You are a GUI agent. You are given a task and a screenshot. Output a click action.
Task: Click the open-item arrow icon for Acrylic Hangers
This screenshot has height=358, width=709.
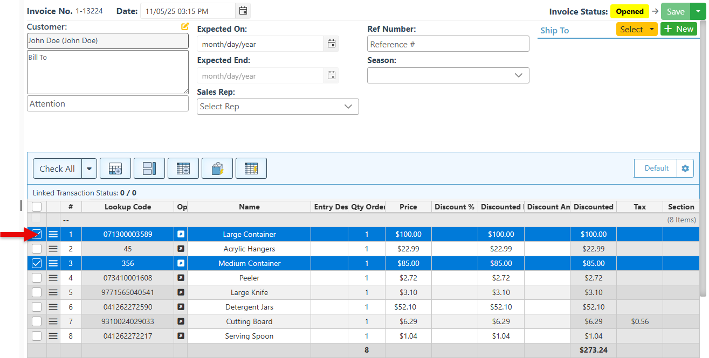pyautogui.click(x=181, y=249)
